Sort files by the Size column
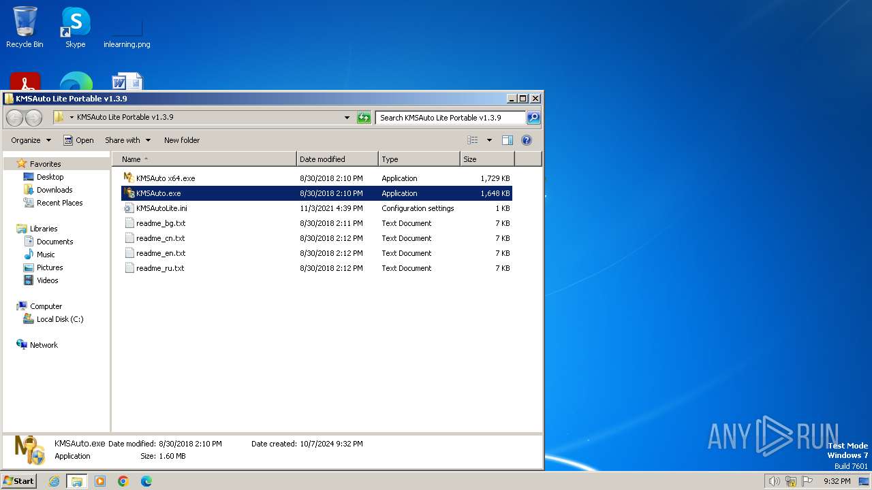The height and width of the screenshot is (490, 872). point(487,159)
